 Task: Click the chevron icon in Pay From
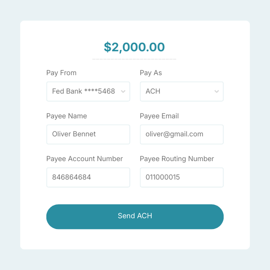click(123, 91)
